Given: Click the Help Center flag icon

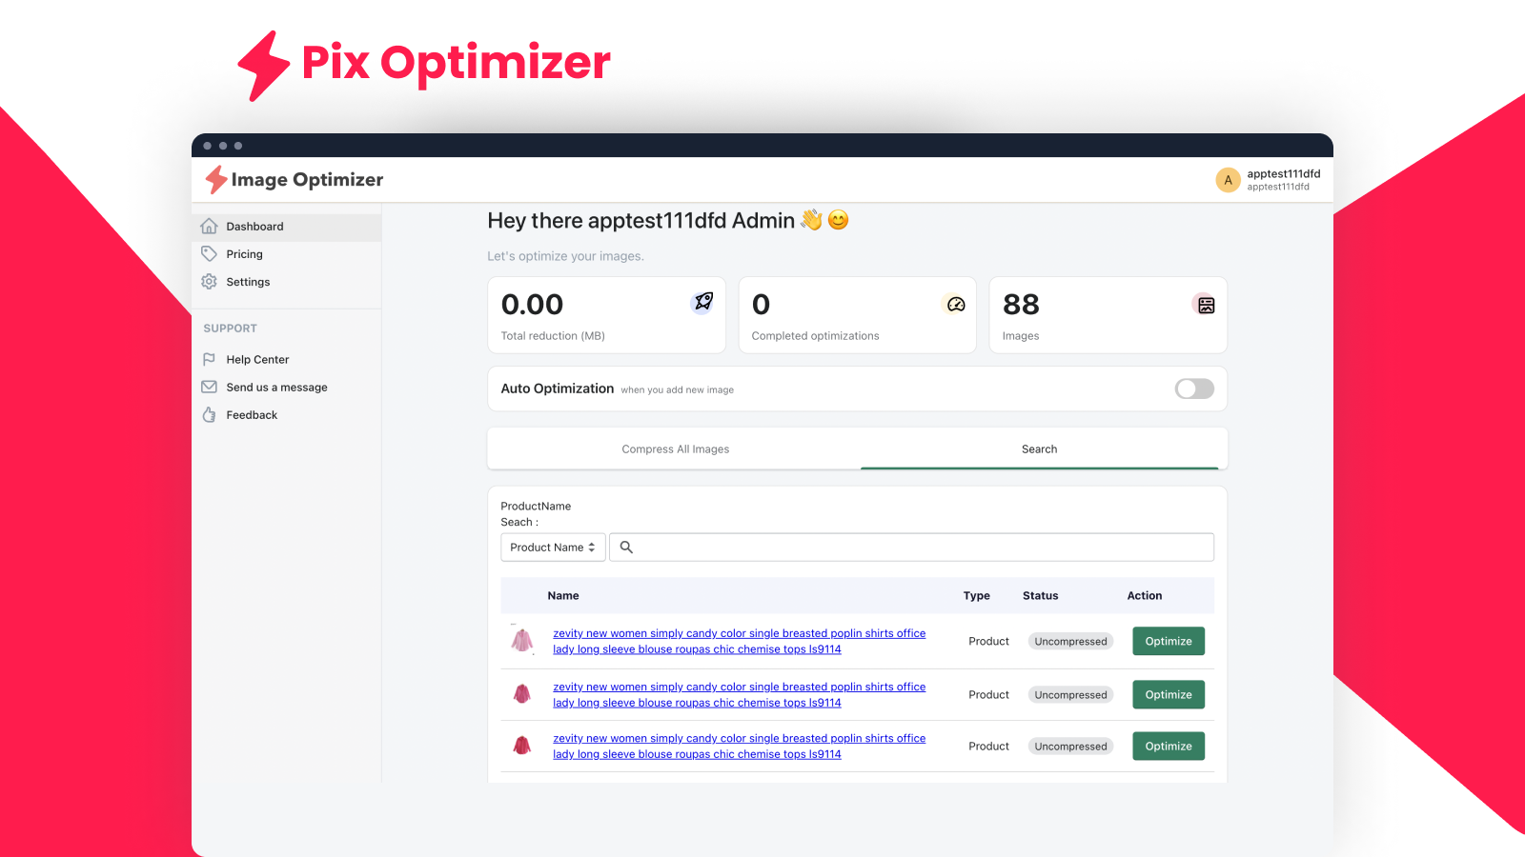Looking at the screenshot, I should coord(209,359).
